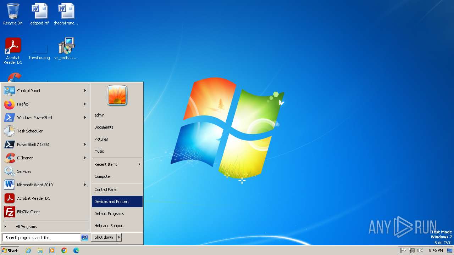Open Acrobat Reader DC in Start menu
This screenshot has width=454, height=255.
(x=45, y=198)
